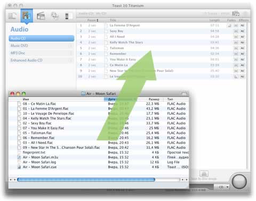Click the AU effects button for Talisman track

242,48
